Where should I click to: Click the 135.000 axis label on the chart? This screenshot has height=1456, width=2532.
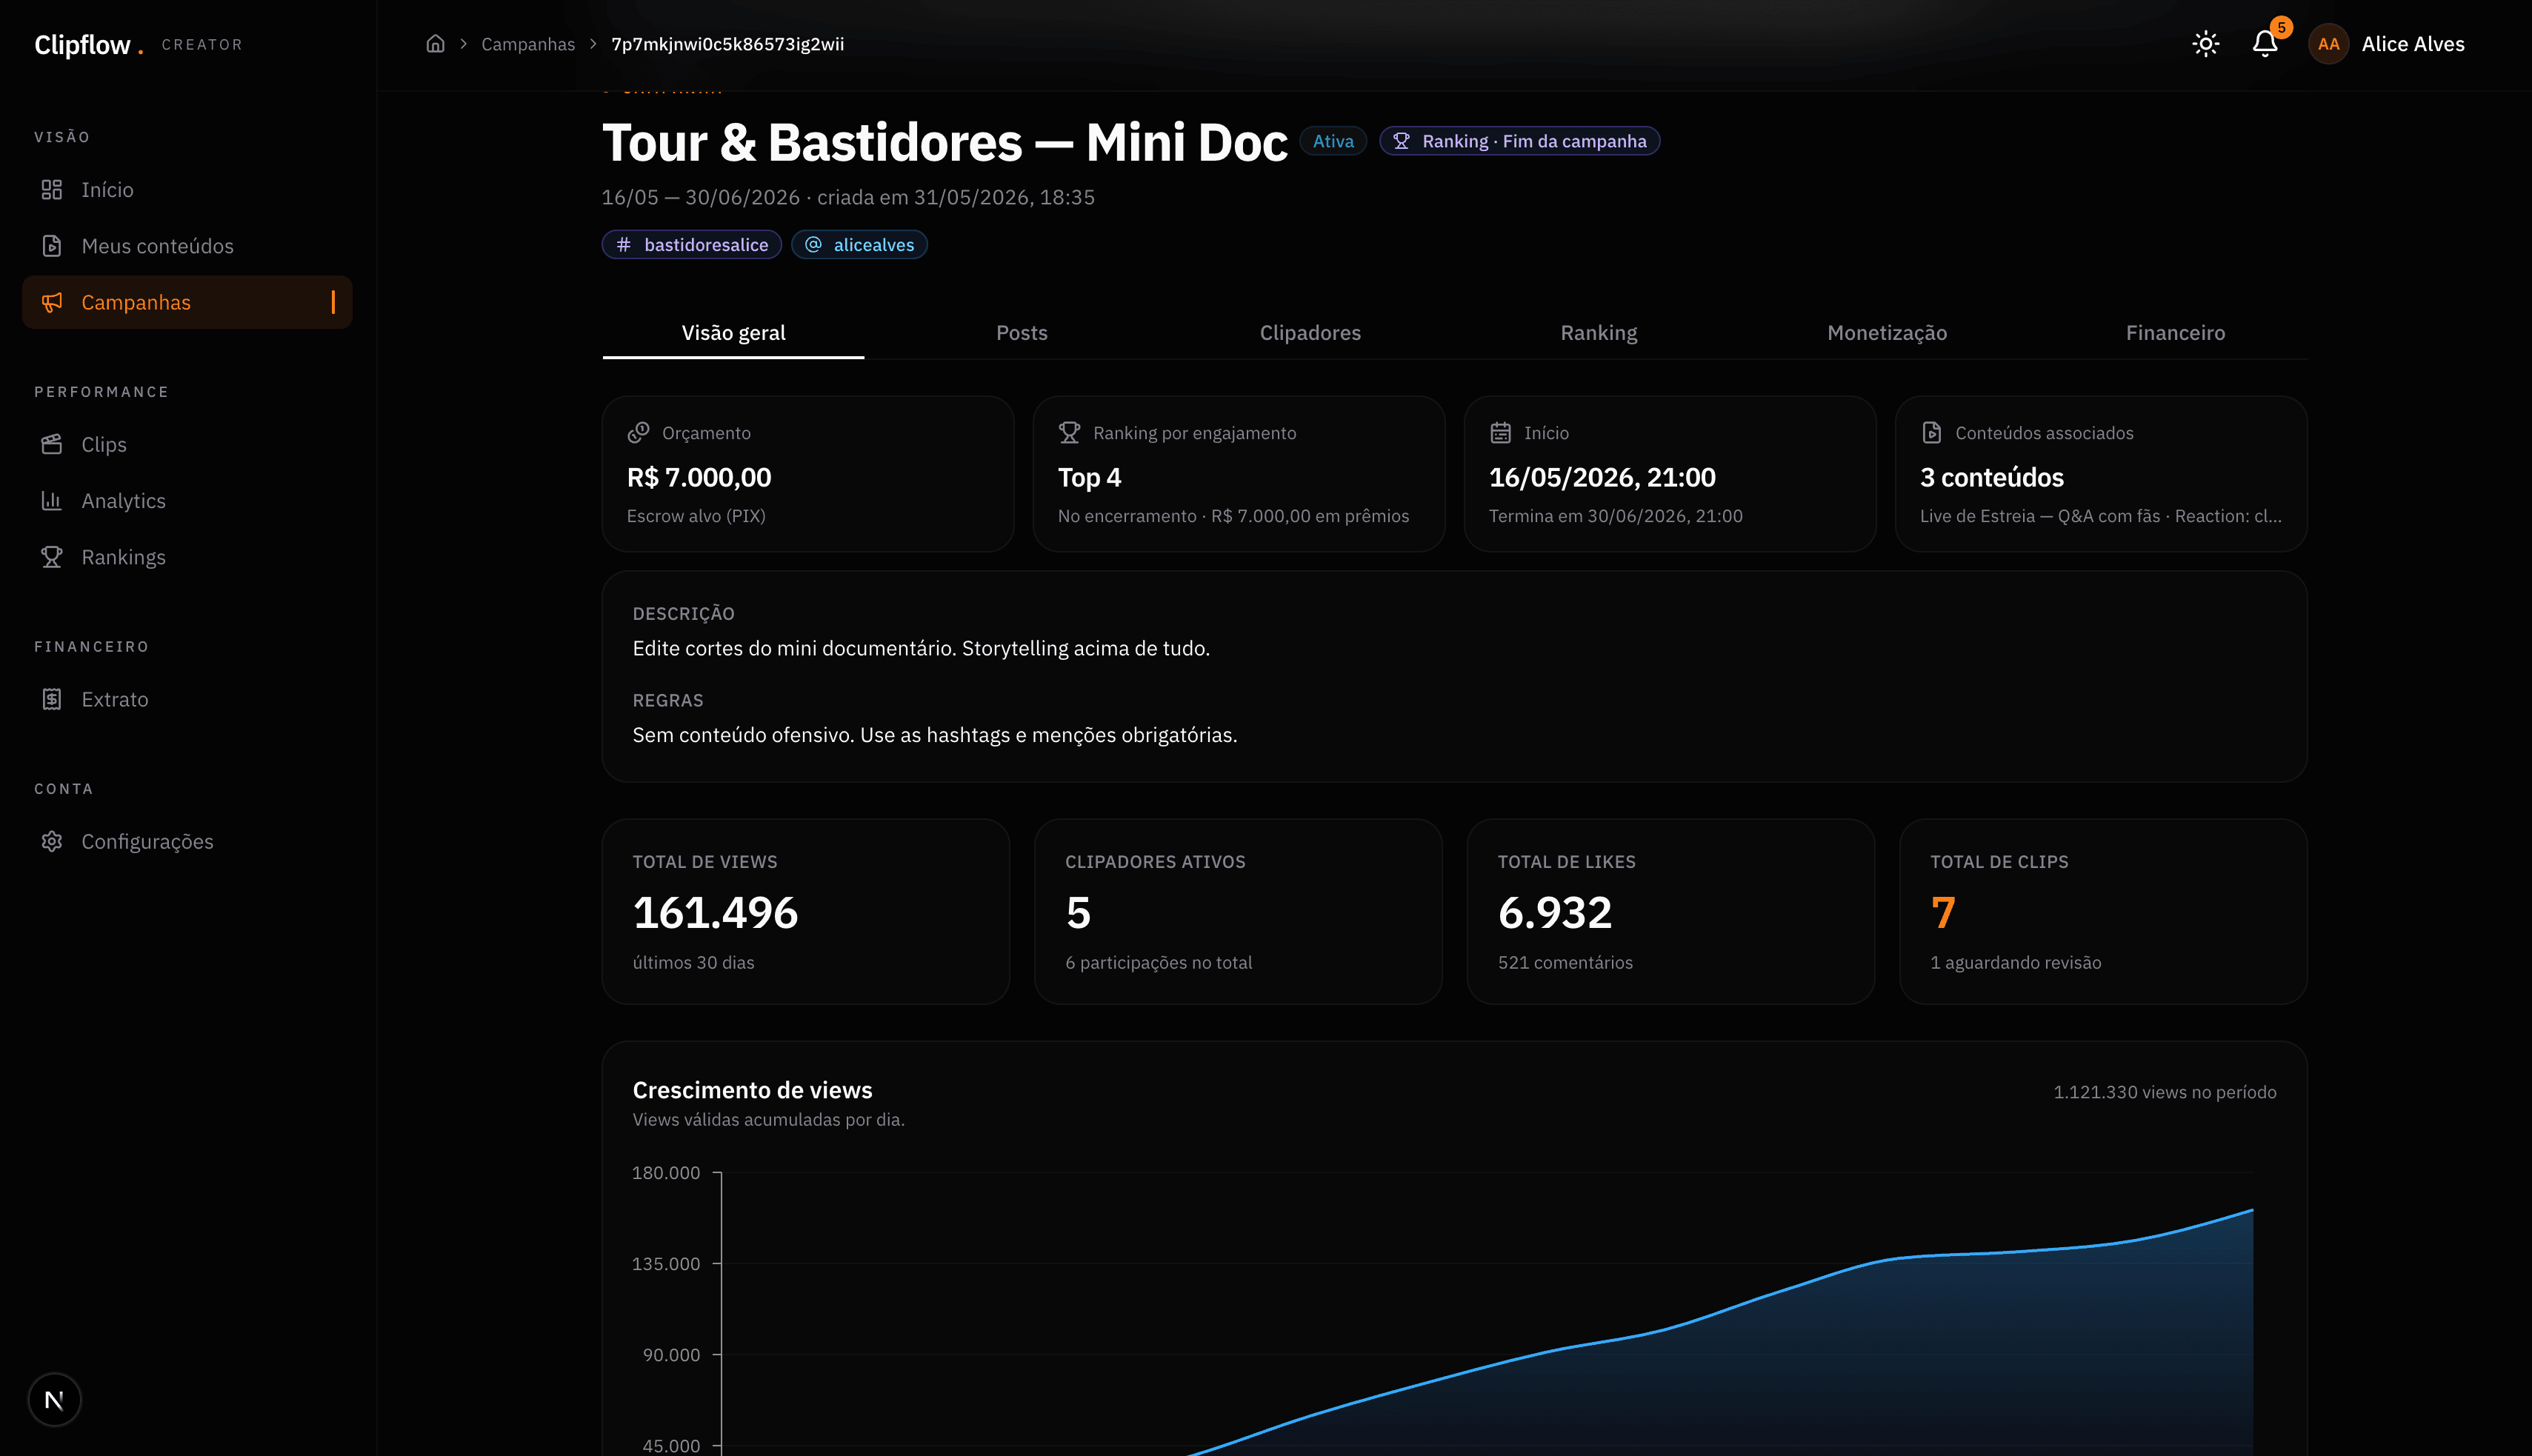(x=666, y=1264)
